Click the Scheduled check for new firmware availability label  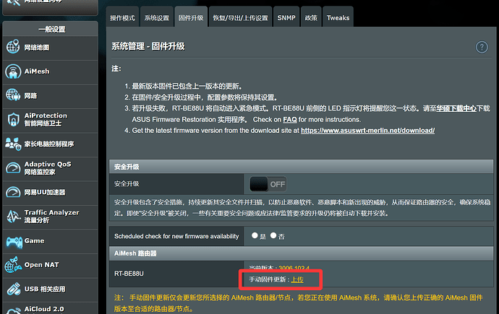[176, 236]
